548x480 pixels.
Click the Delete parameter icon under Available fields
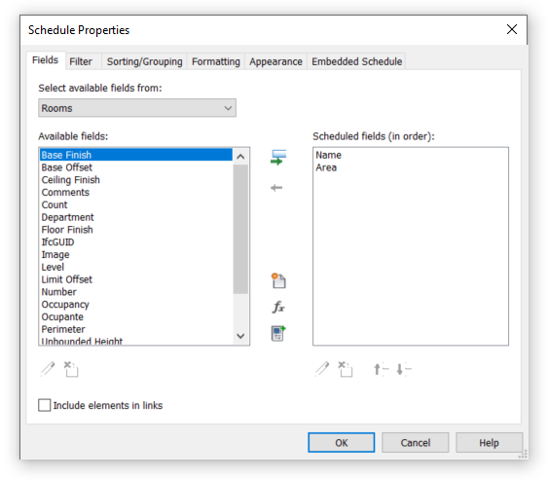point(71,369)
